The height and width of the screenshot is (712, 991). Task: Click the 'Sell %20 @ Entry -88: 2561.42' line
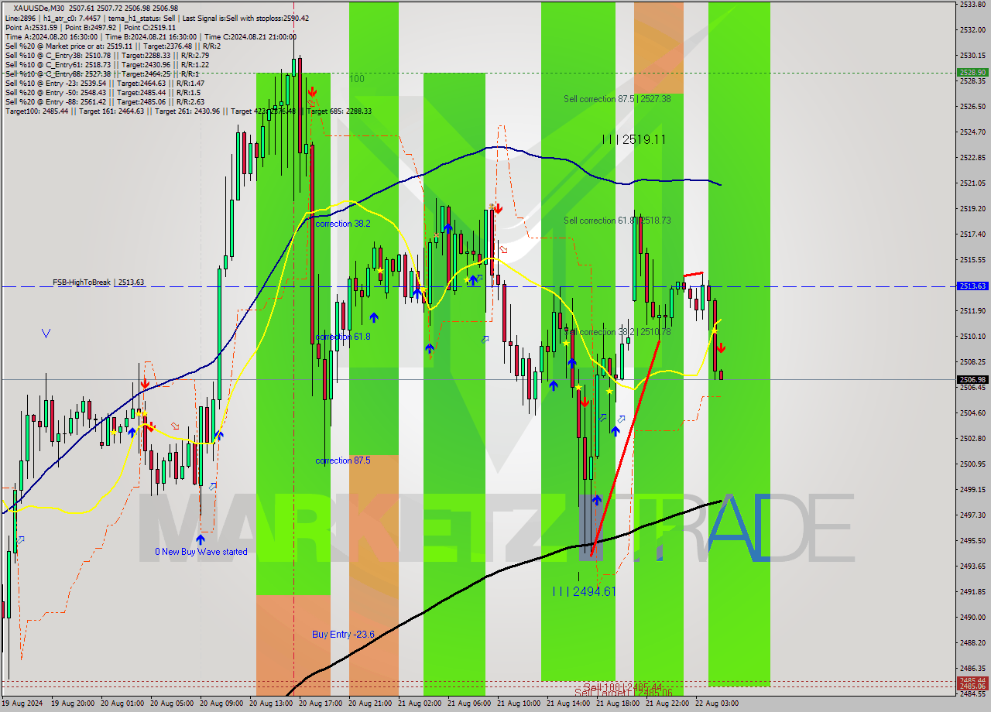click(105, 101)
